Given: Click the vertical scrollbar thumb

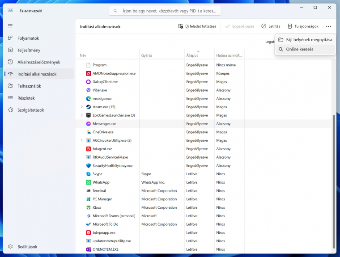Looking at the screenshot, I should 334,181.
